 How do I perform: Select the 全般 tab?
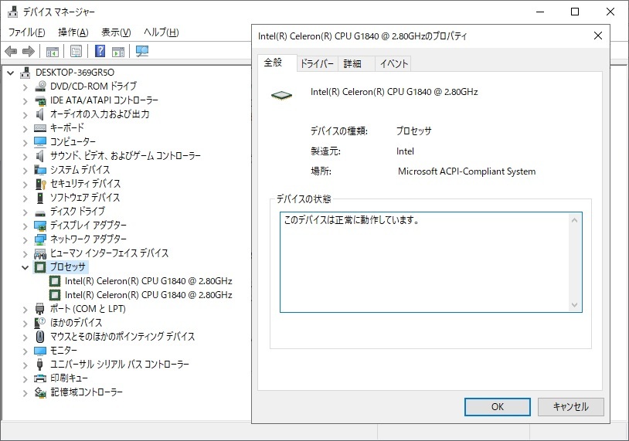coord(277,63)
